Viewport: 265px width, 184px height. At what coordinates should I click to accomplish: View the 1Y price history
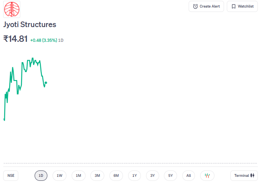click(x=135, y=176)
